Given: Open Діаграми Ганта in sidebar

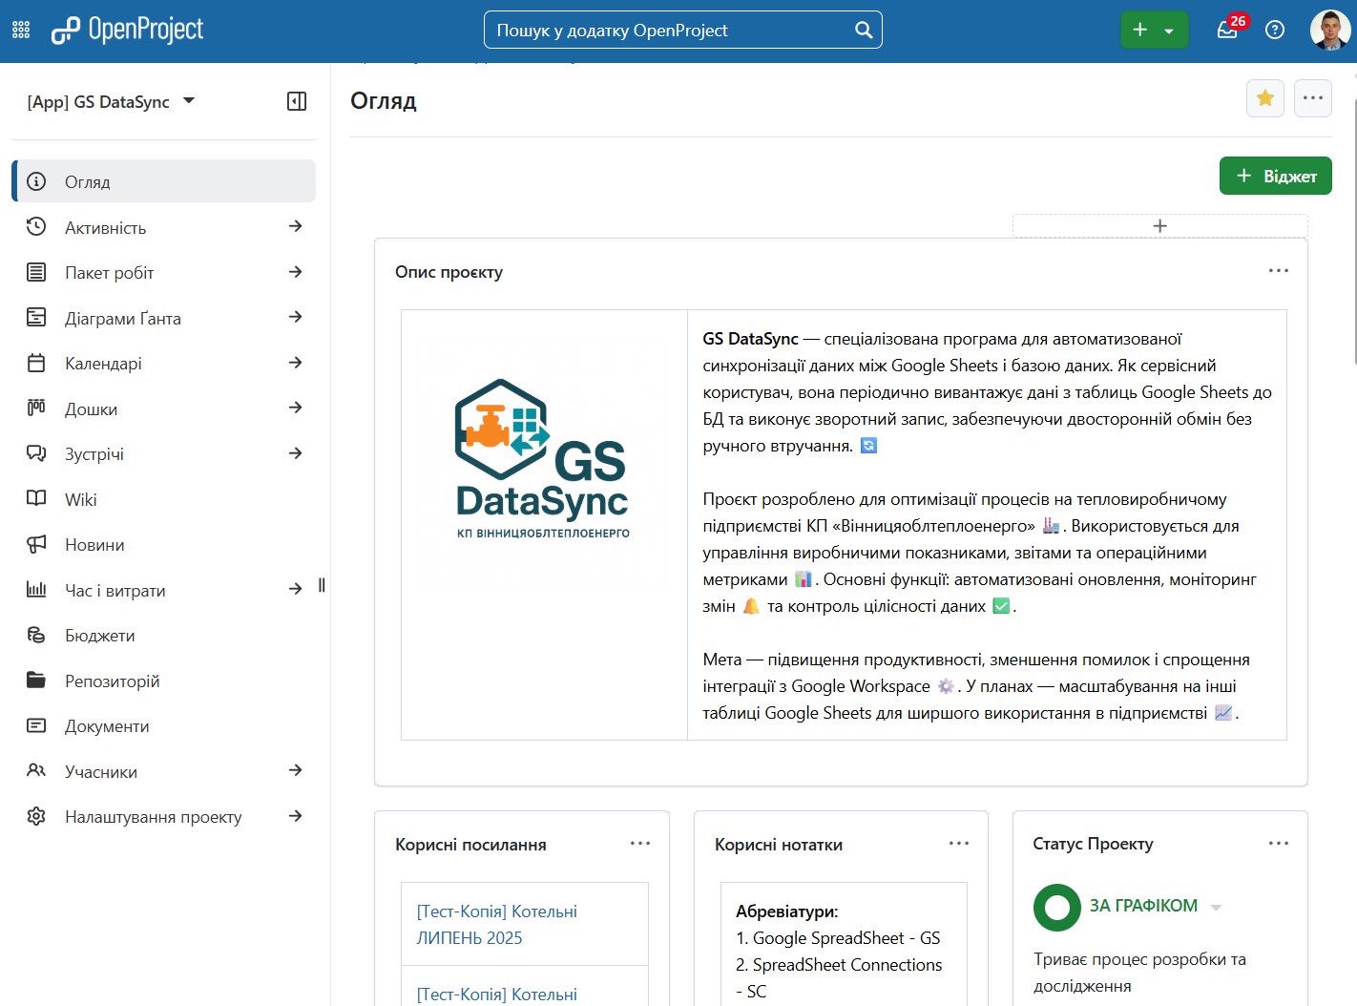Looking at the screenshot, I should point(122,318).
